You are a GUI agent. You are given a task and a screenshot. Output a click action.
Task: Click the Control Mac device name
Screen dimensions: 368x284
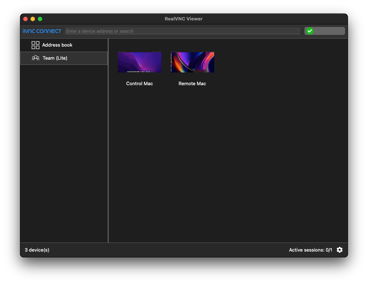pyautogui.click(x=140, y=83)
